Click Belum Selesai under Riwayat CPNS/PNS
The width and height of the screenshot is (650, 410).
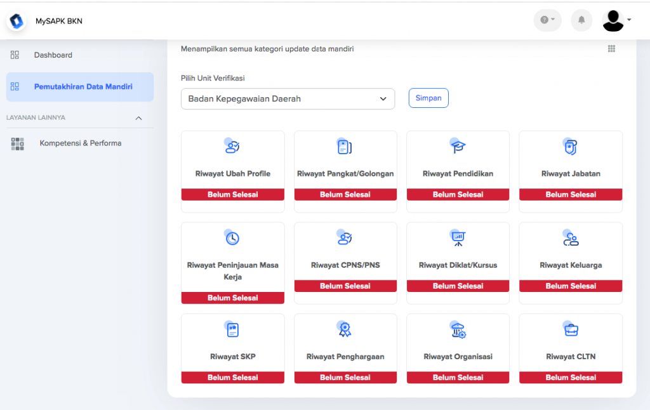[345, 286]
